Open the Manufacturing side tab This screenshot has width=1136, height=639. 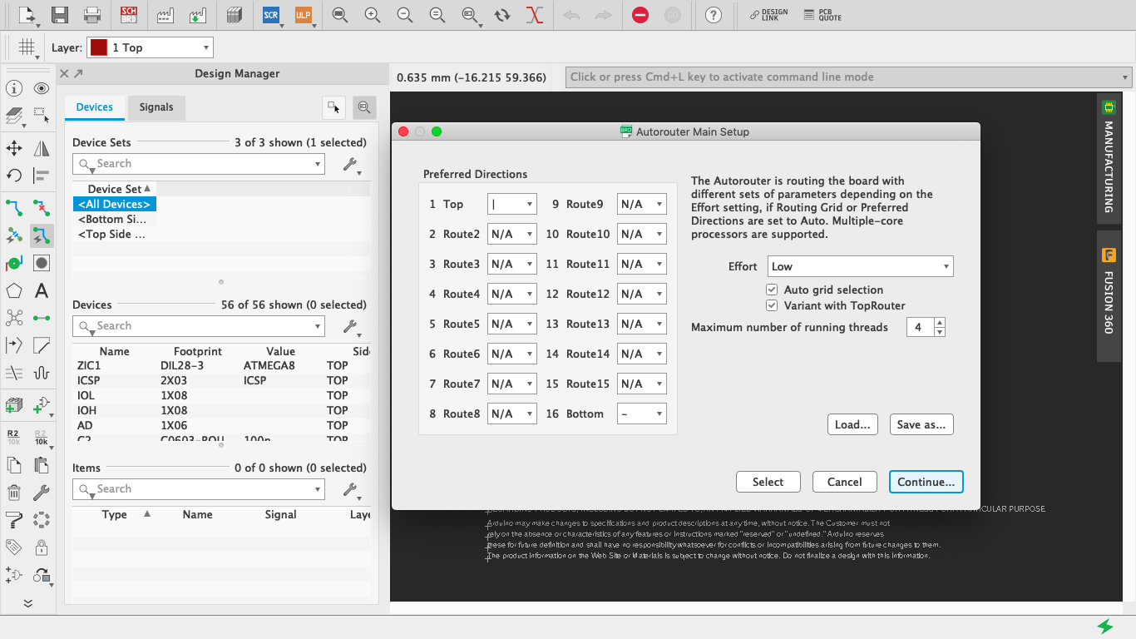tap(1109, 157)
